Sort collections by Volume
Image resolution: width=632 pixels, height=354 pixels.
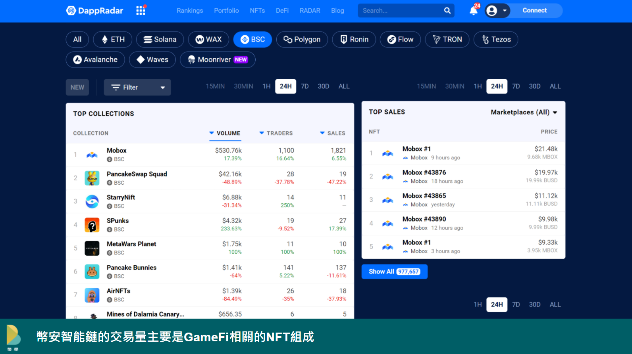point(225,133)
